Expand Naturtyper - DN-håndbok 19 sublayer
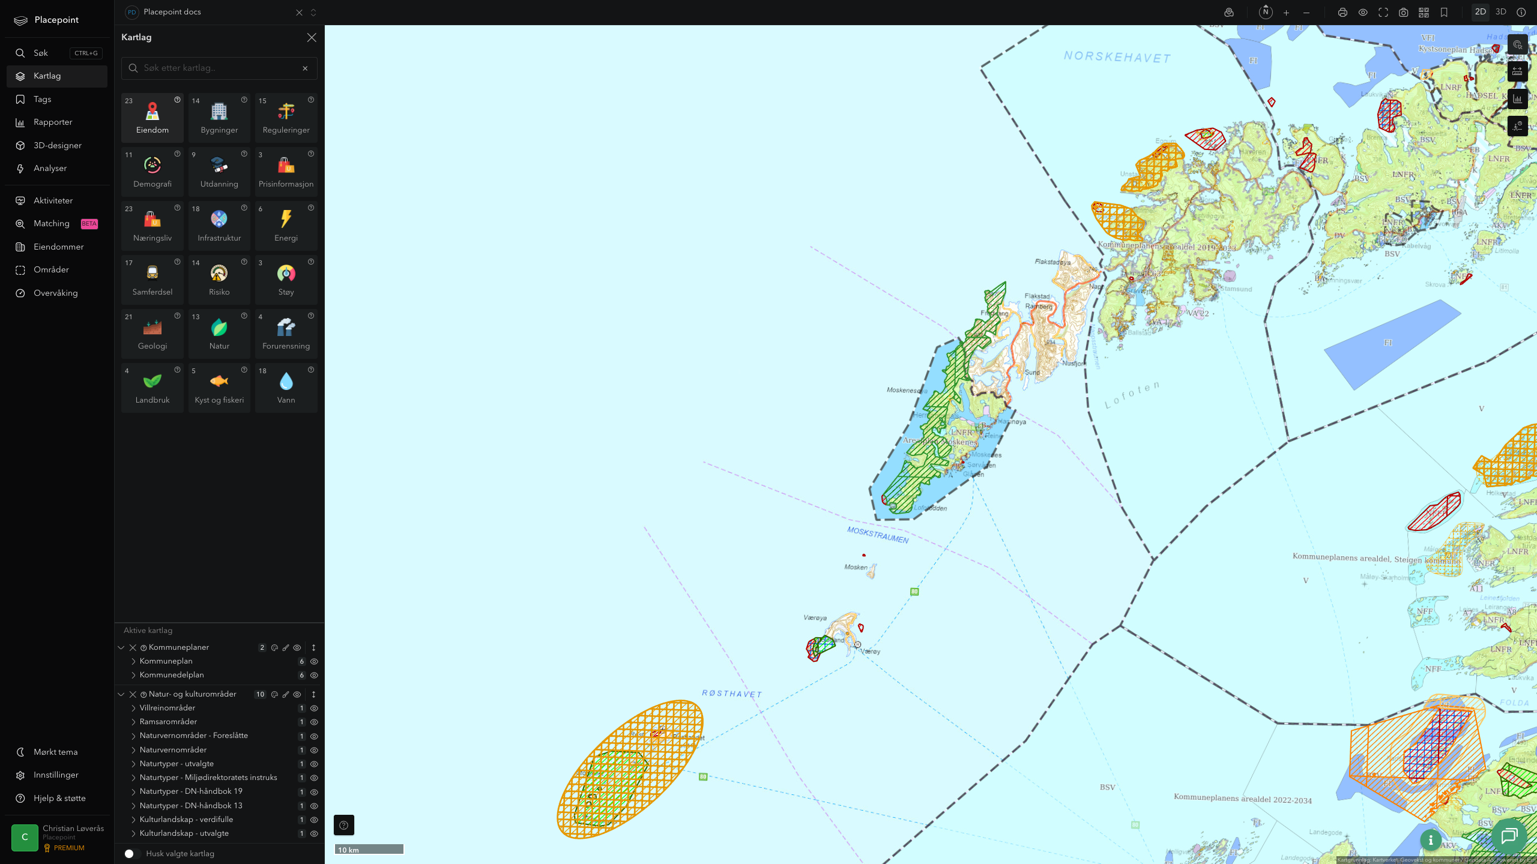The width and height of the screenshot is (1537, 864). click(x=133, y=791)
